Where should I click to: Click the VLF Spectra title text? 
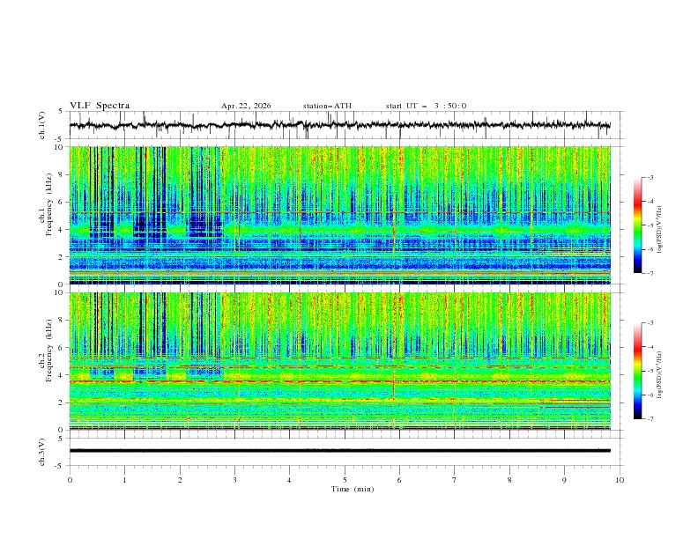(x=100, y=106)
